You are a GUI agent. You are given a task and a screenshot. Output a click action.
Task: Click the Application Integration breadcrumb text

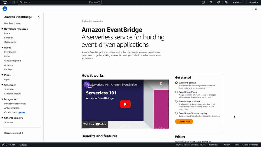pyautogui.click(x=92, y=21)
